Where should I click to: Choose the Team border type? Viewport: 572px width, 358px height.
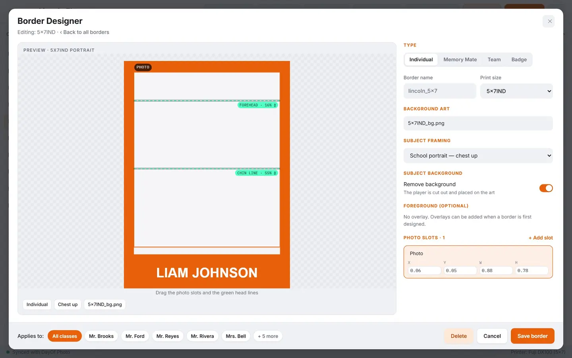[x=494, y=60]
